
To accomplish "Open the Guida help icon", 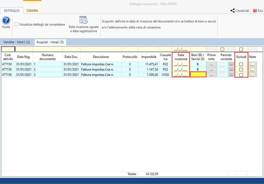I will tap(6, 21).
